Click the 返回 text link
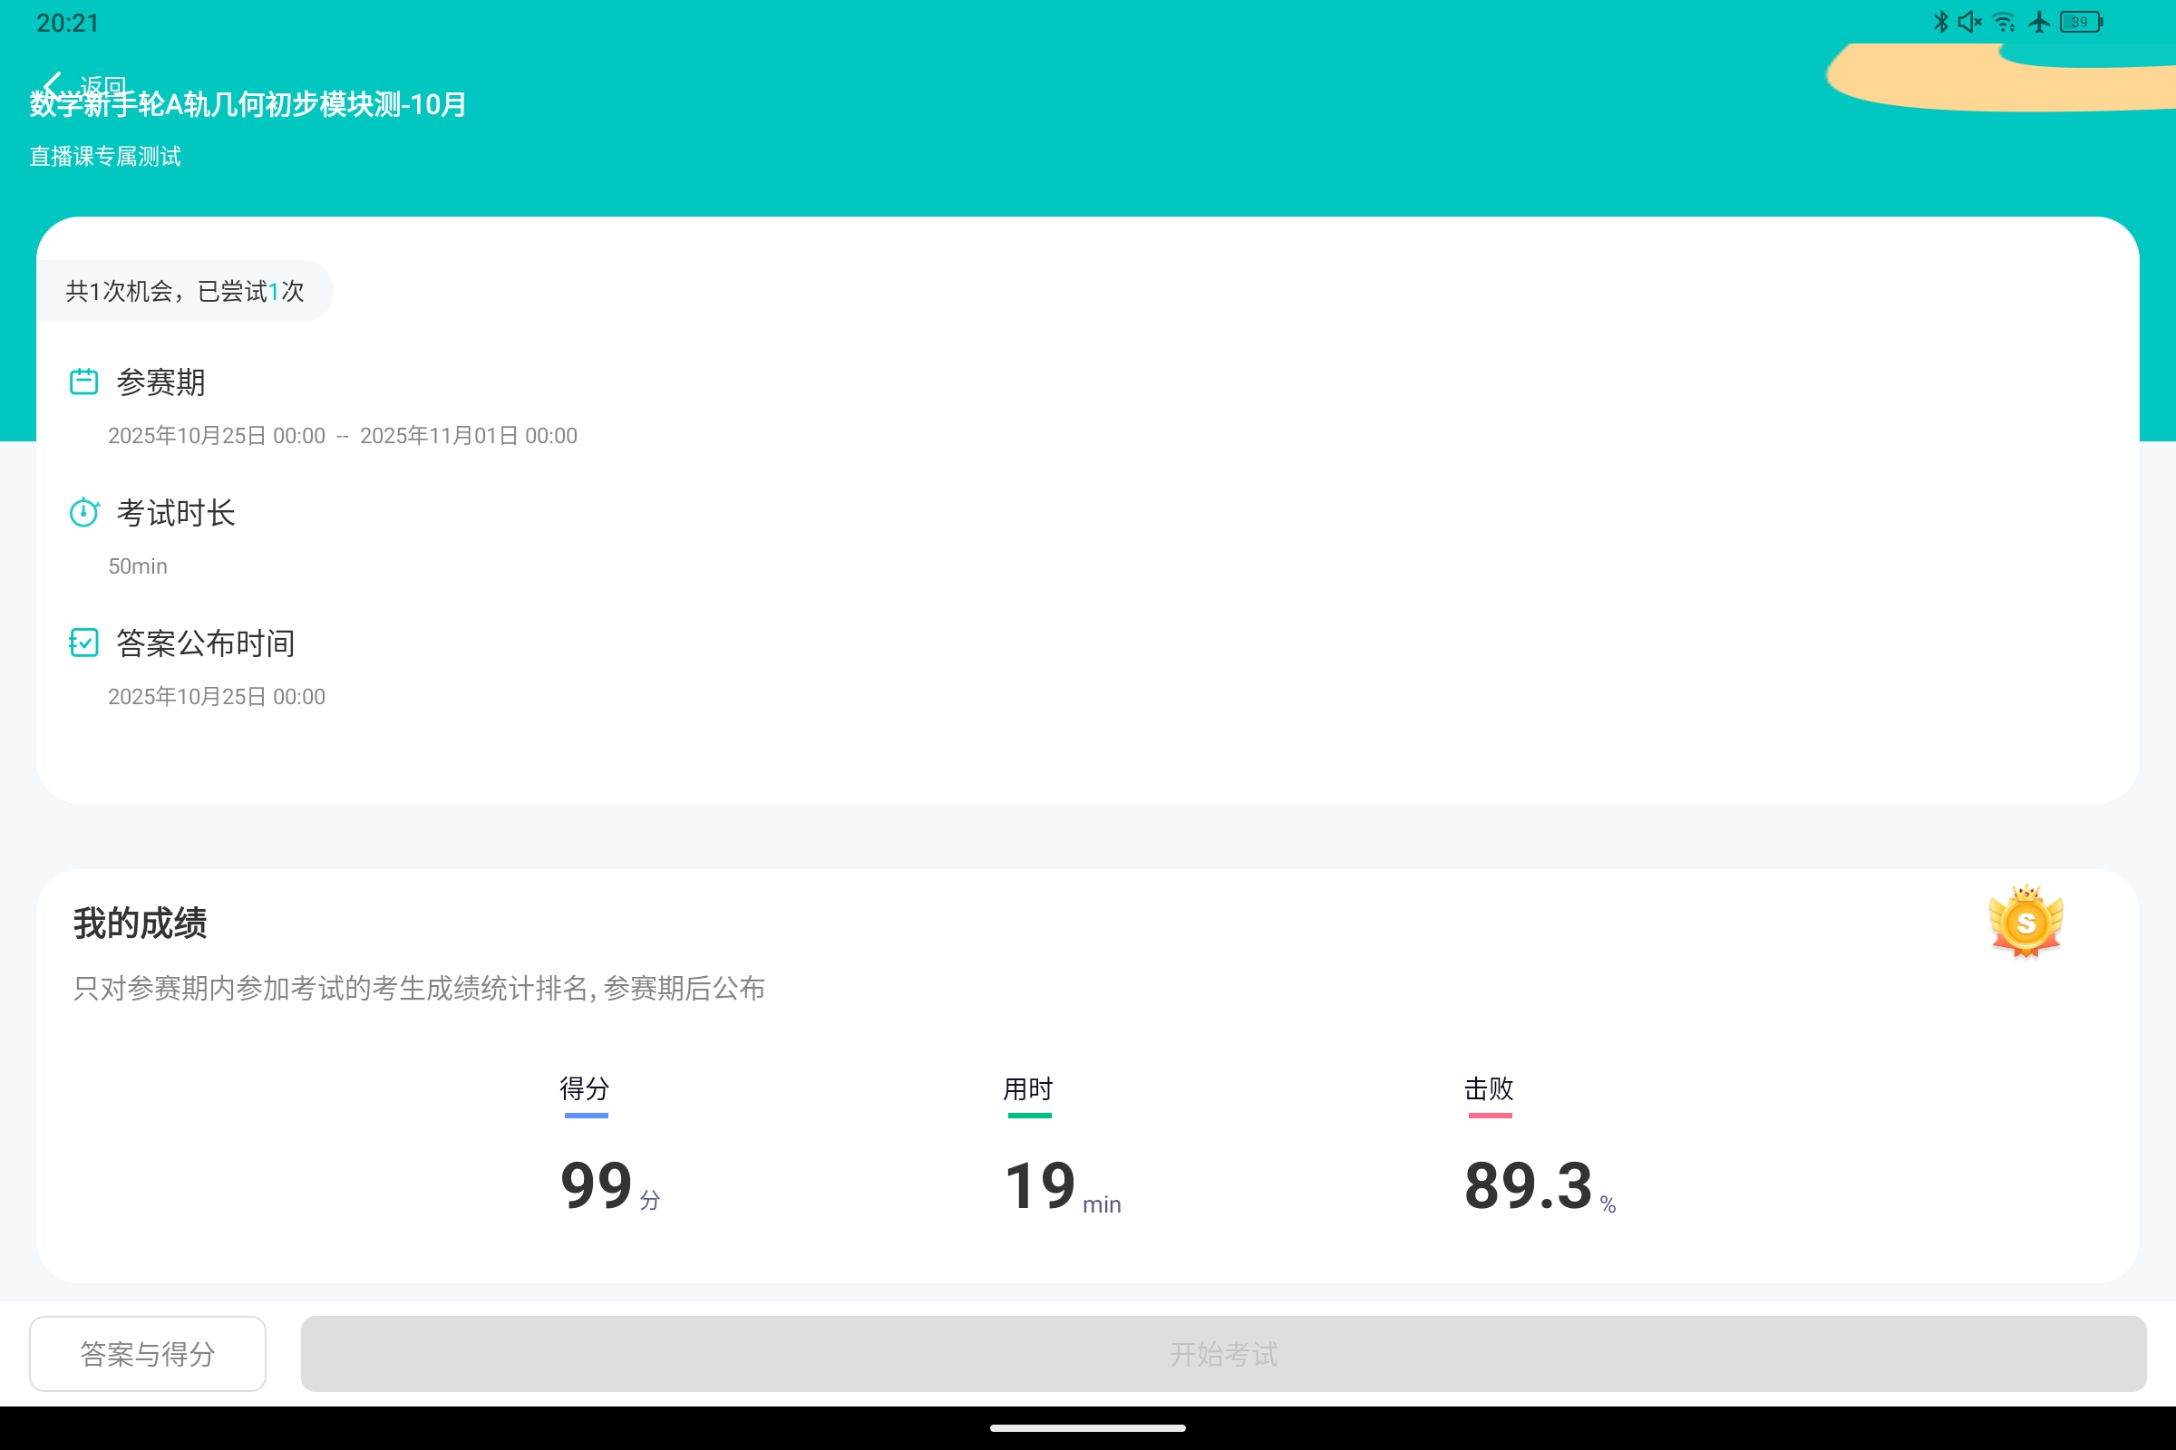Viewport: 2176px width, 1450px height. (x=104, y=84)
